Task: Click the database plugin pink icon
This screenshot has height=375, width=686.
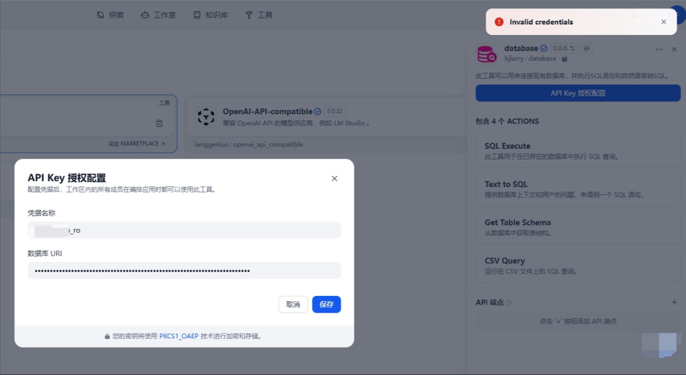Action: pyautogui.click(x=486, y=53)
